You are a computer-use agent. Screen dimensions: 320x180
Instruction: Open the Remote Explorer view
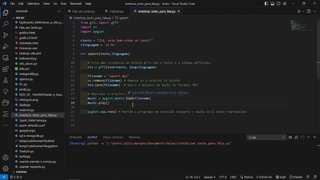[5, 58]
